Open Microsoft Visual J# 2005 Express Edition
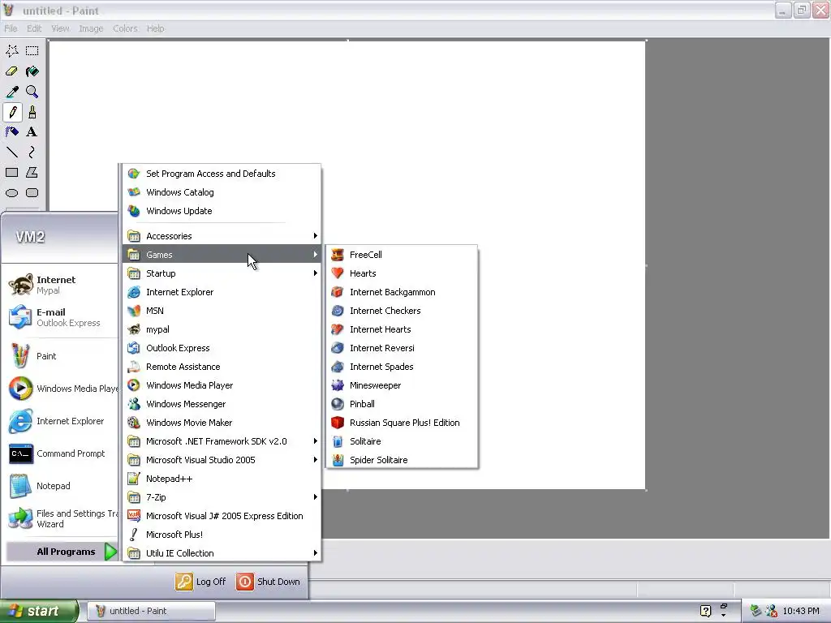Viewport: 831px width, 623px height. coord(222,516)
